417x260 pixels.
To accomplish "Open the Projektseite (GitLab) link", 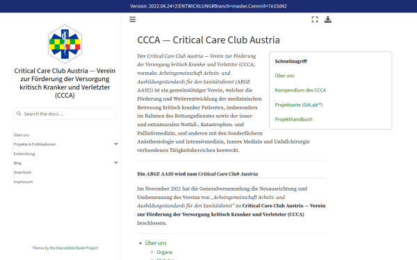I will pyautogui.click(x=299, y=105).
